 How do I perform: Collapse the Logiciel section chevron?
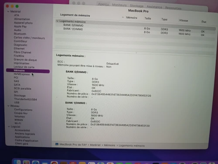tap(9, 126)
